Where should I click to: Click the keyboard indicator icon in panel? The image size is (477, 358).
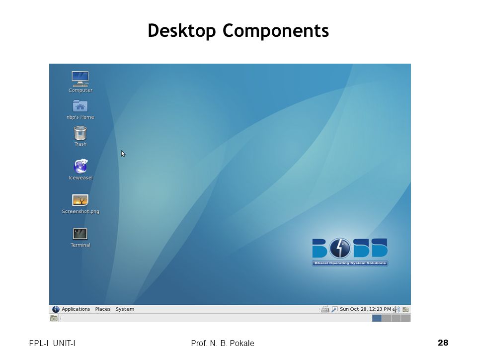coord(325,309)
